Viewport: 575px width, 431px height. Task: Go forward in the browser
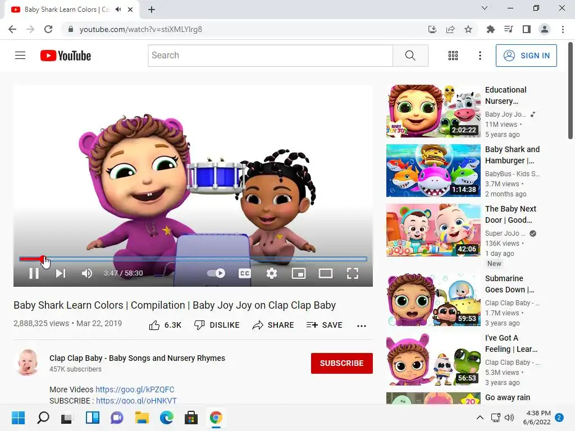[30, 29]
